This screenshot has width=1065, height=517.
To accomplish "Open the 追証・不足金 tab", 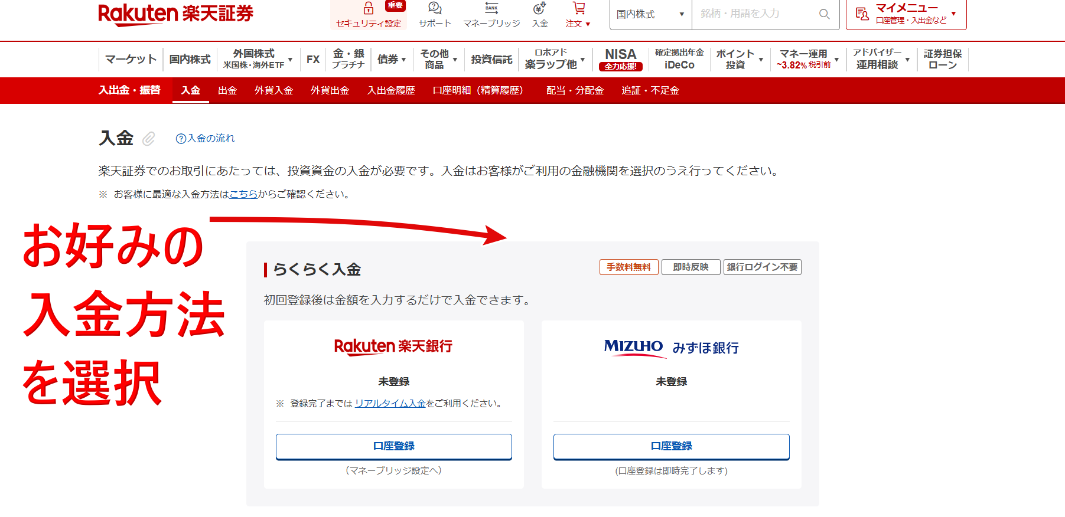I will [650, 90].
